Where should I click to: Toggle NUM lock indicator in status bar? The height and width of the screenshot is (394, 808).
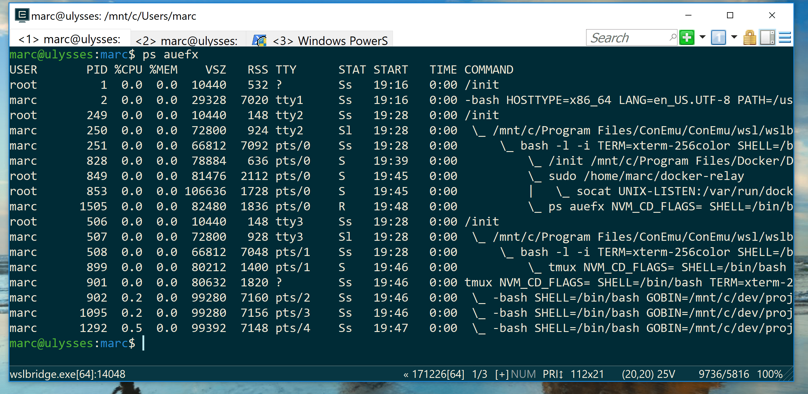(x=523, y=374)
